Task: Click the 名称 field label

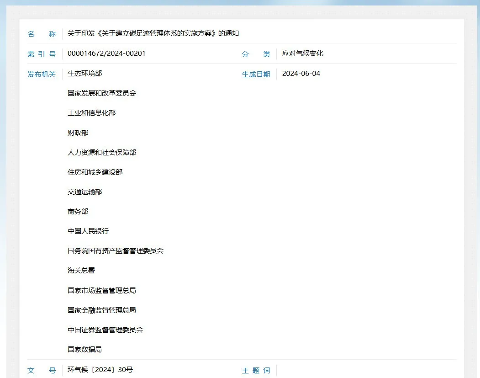Action: (x=41, y=34)
